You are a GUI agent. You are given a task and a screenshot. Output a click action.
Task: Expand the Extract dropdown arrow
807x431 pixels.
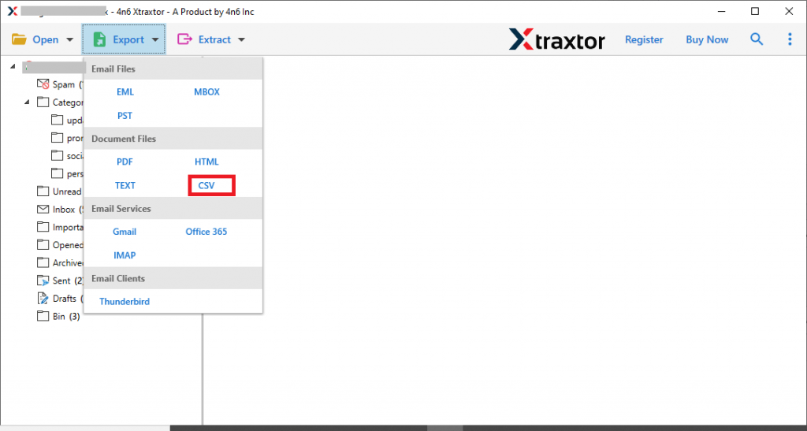[241, 40]
